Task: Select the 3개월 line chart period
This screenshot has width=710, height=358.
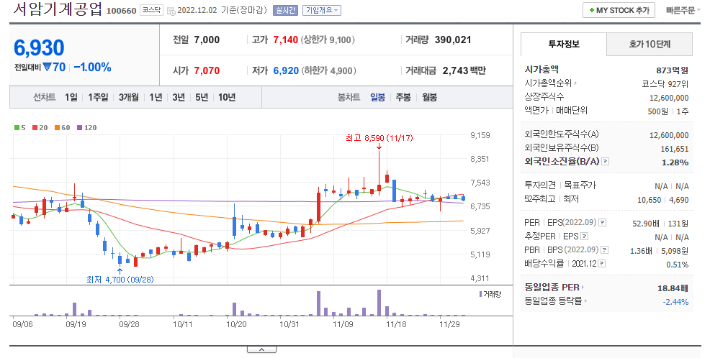Action: (x=129, y=97)
